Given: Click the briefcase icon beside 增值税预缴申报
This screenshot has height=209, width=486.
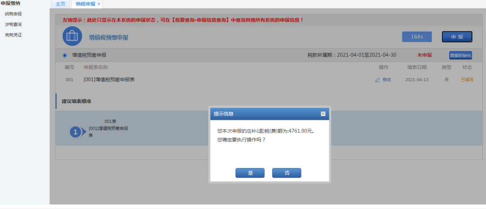Looking at the screenshot, I should (72, 36).
